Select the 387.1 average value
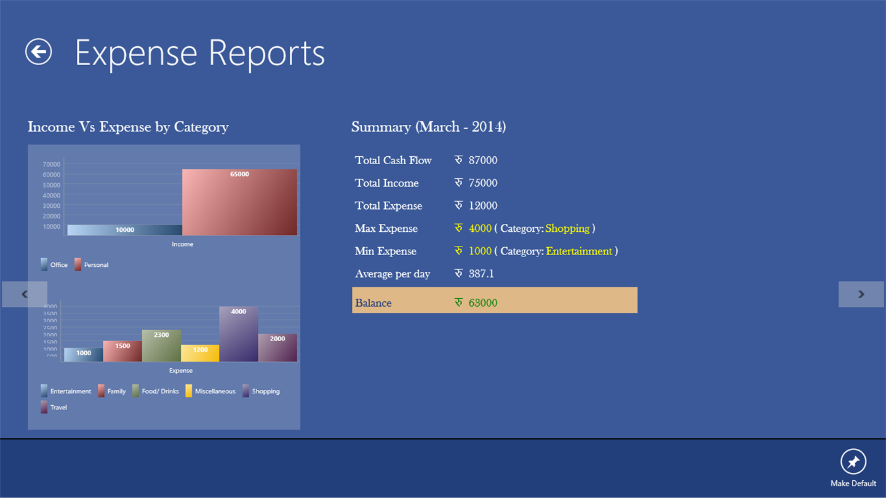Viewport: 886px width, 498px height. tap(481, 274)
